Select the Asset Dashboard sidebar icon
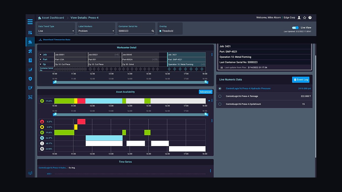This screenshot has height=192, width=342. pos(30,42)
